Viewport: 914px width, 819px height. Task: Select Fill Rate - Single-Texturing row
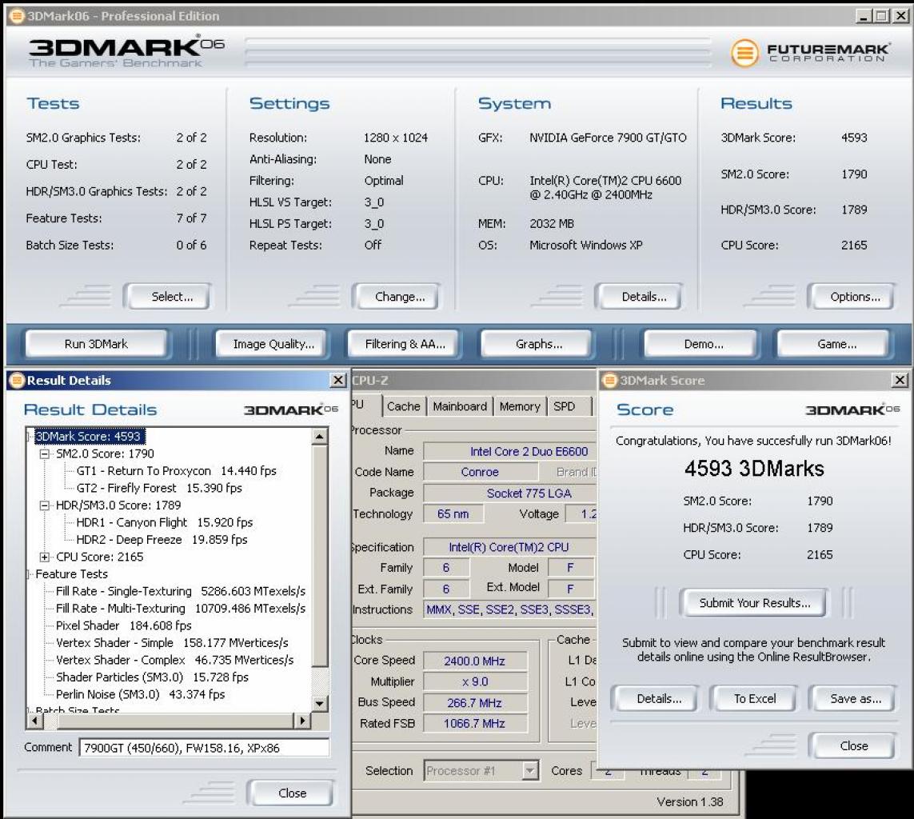181,591
